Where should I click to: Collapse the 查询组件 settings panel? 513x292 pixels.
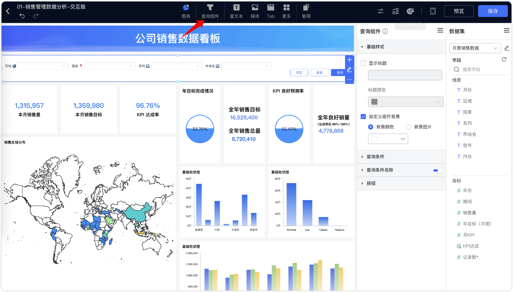440,30
